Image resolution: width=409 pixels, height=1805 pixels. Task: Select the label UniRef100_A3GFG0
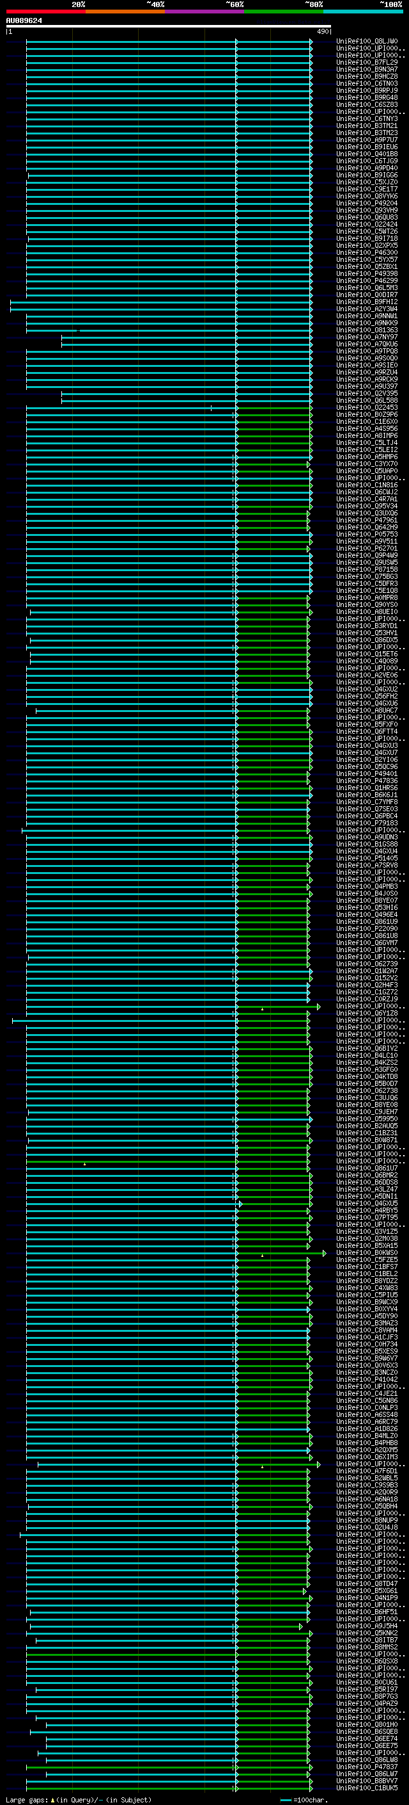coord(366,1069)
